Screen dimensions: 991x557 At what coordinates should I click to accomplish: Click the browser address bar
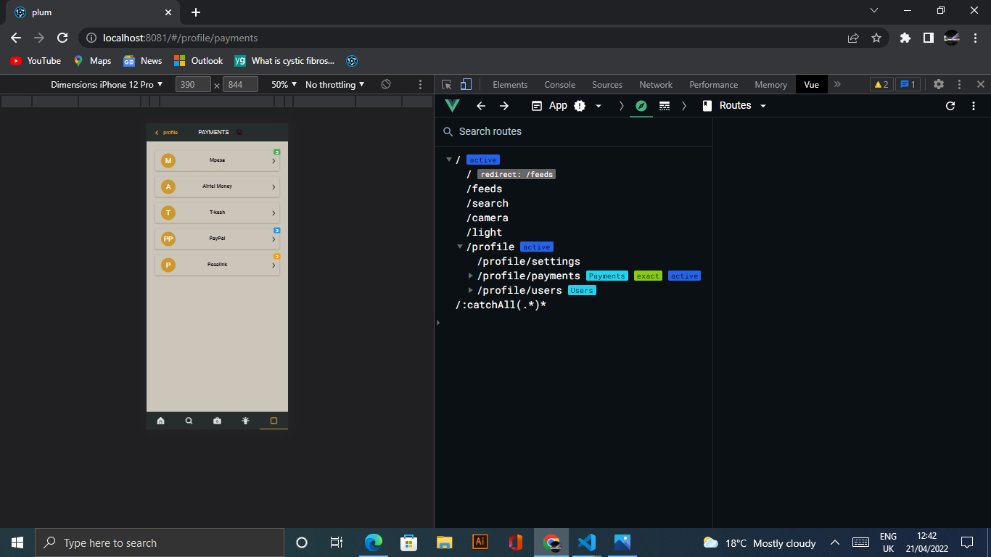463,38
